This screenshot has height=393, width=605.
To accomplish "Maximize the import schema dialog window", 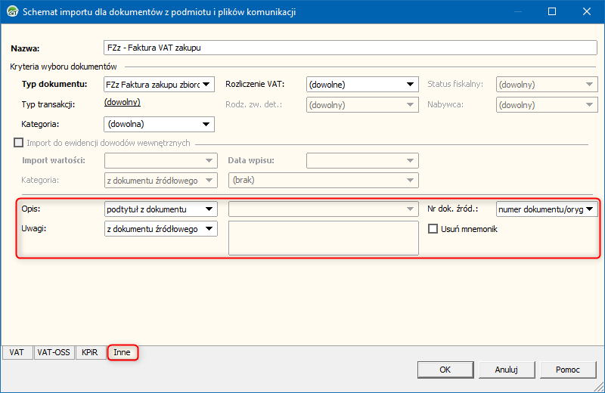I will (552, 12).
